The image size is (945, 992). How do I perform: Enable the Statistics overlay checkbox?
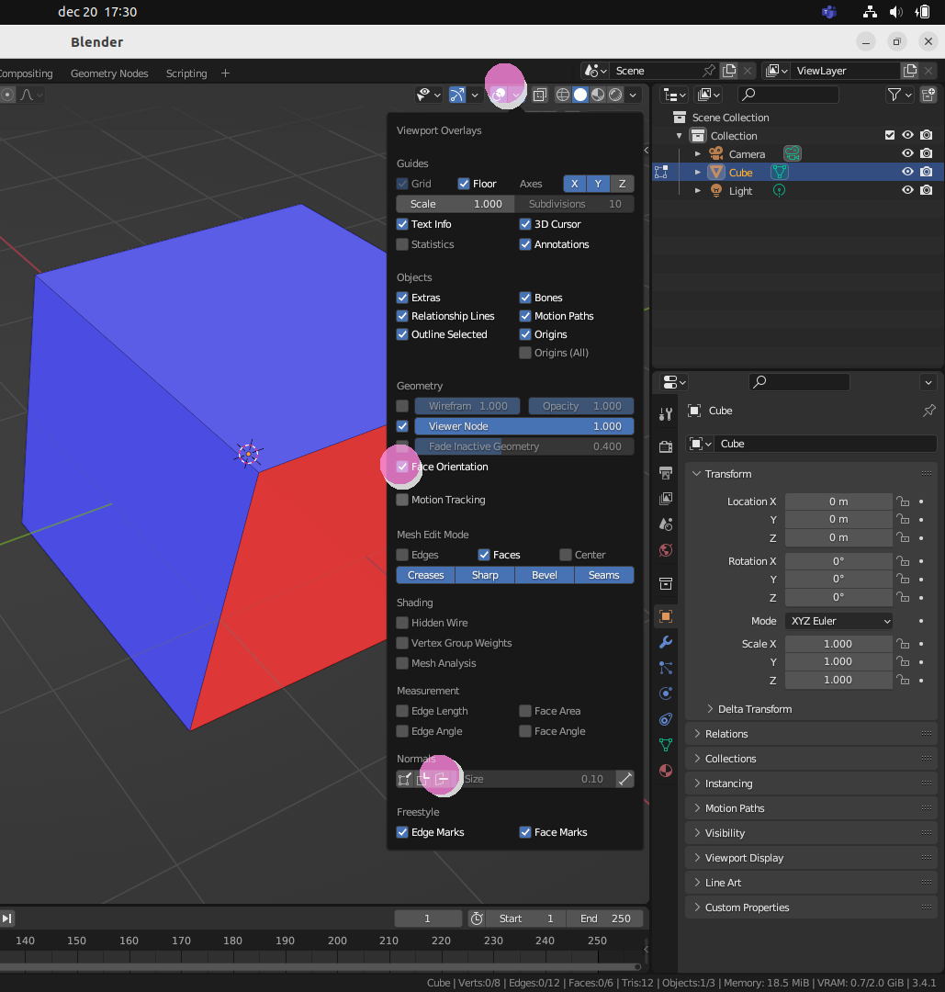tap(402, 244)
